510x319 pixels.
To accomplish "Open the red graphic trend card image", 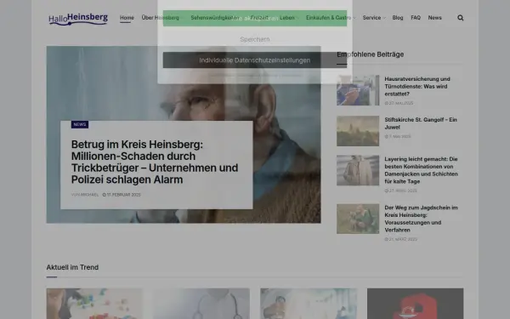I will point(416,304).
